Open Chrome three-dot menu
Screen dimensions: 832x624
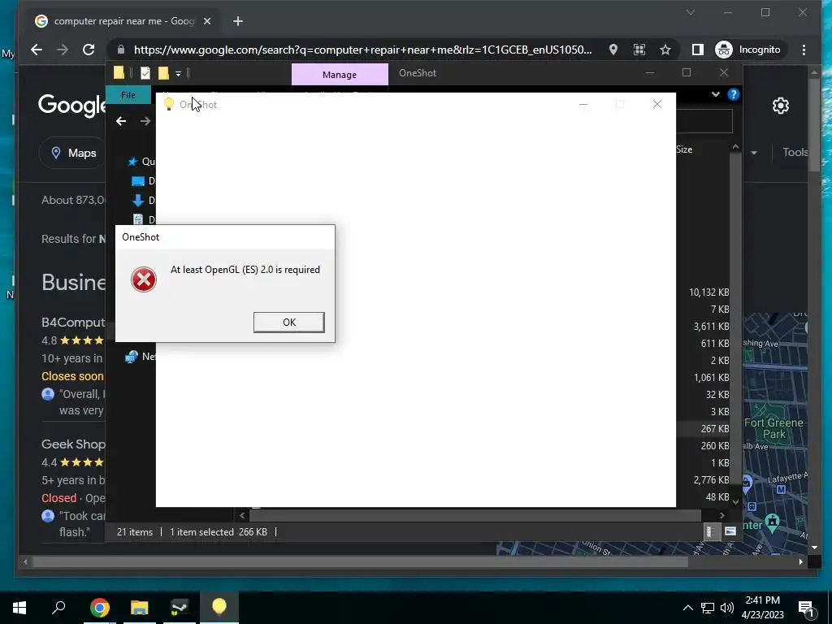(804, 50)
